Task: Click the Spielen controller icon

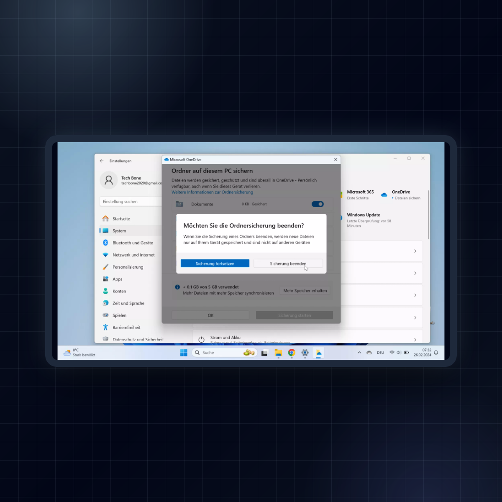Action: 105,315
